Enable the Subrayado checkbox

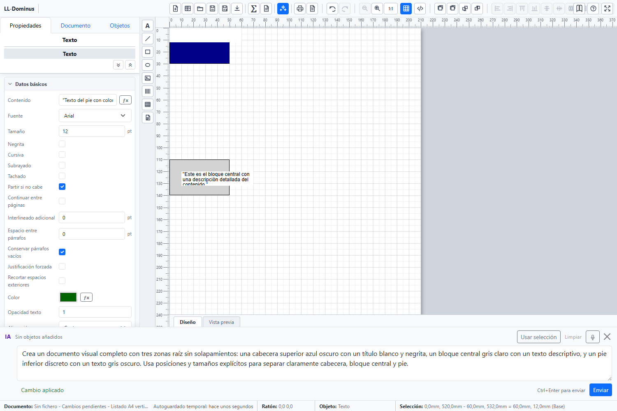(x=62, y=165)
